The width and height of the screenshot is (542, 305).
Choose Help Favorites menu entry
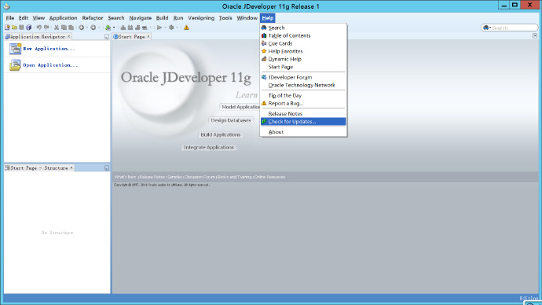(303, 51)
